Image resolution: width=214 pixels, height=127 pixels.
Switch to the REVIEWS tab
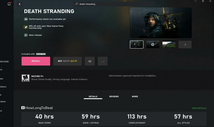114,96
